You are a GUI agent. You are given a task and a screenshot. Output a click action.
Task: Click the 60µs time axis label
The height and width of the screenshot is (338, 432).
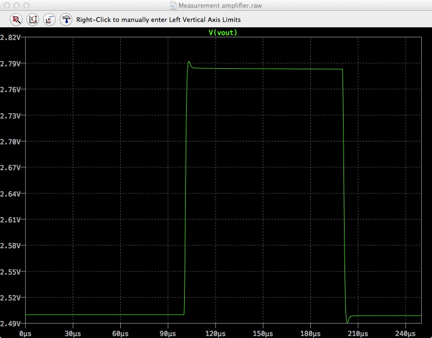[120, 334]
